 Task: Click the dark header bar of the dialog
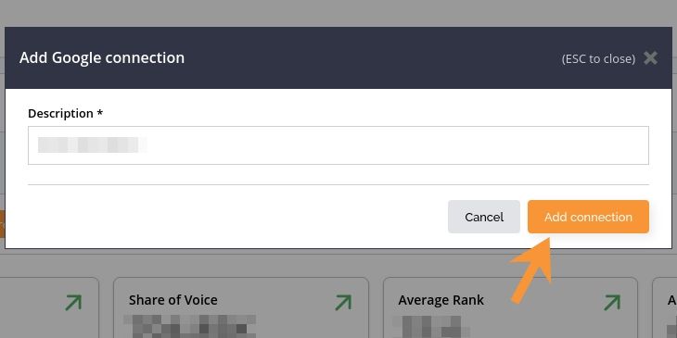338,57
